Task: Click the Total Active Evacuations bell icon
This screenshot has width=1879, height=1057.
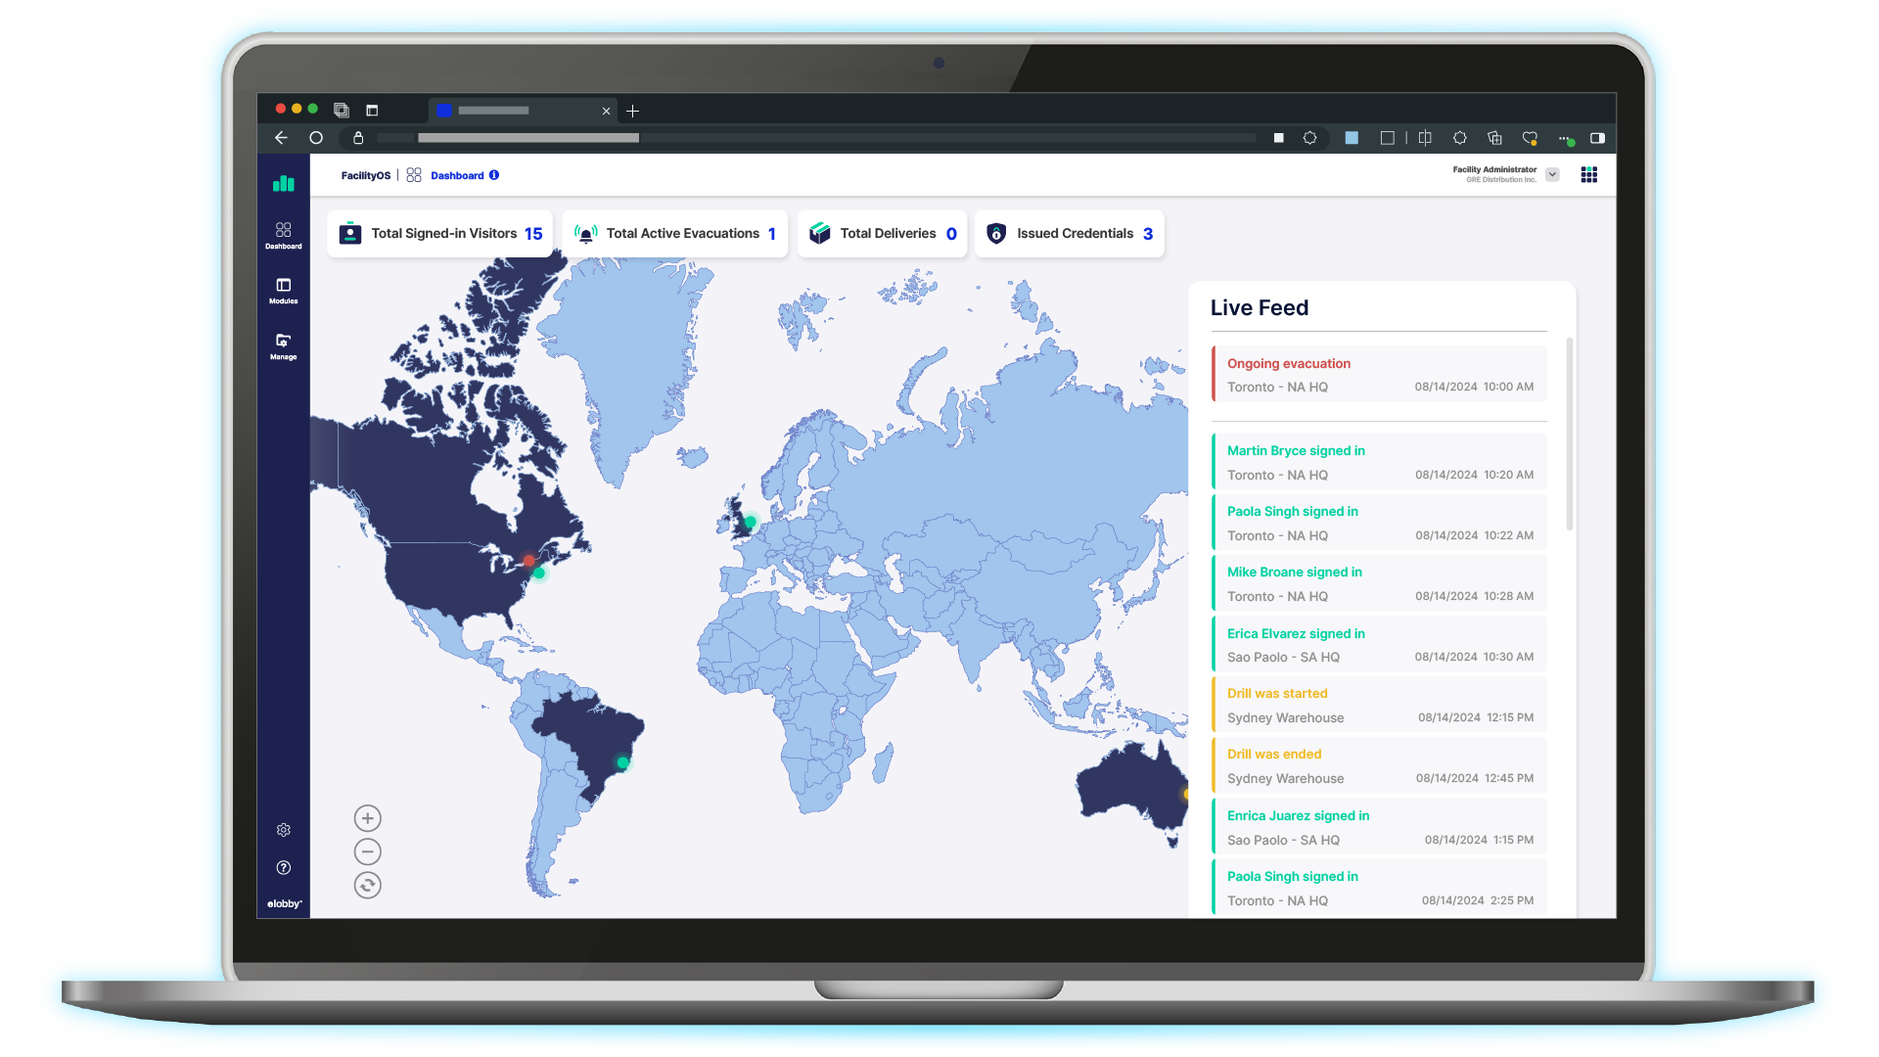Action: (586, 233)
